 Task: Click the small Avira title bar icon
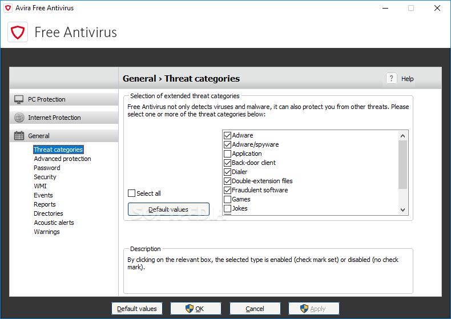pos(8,8)
